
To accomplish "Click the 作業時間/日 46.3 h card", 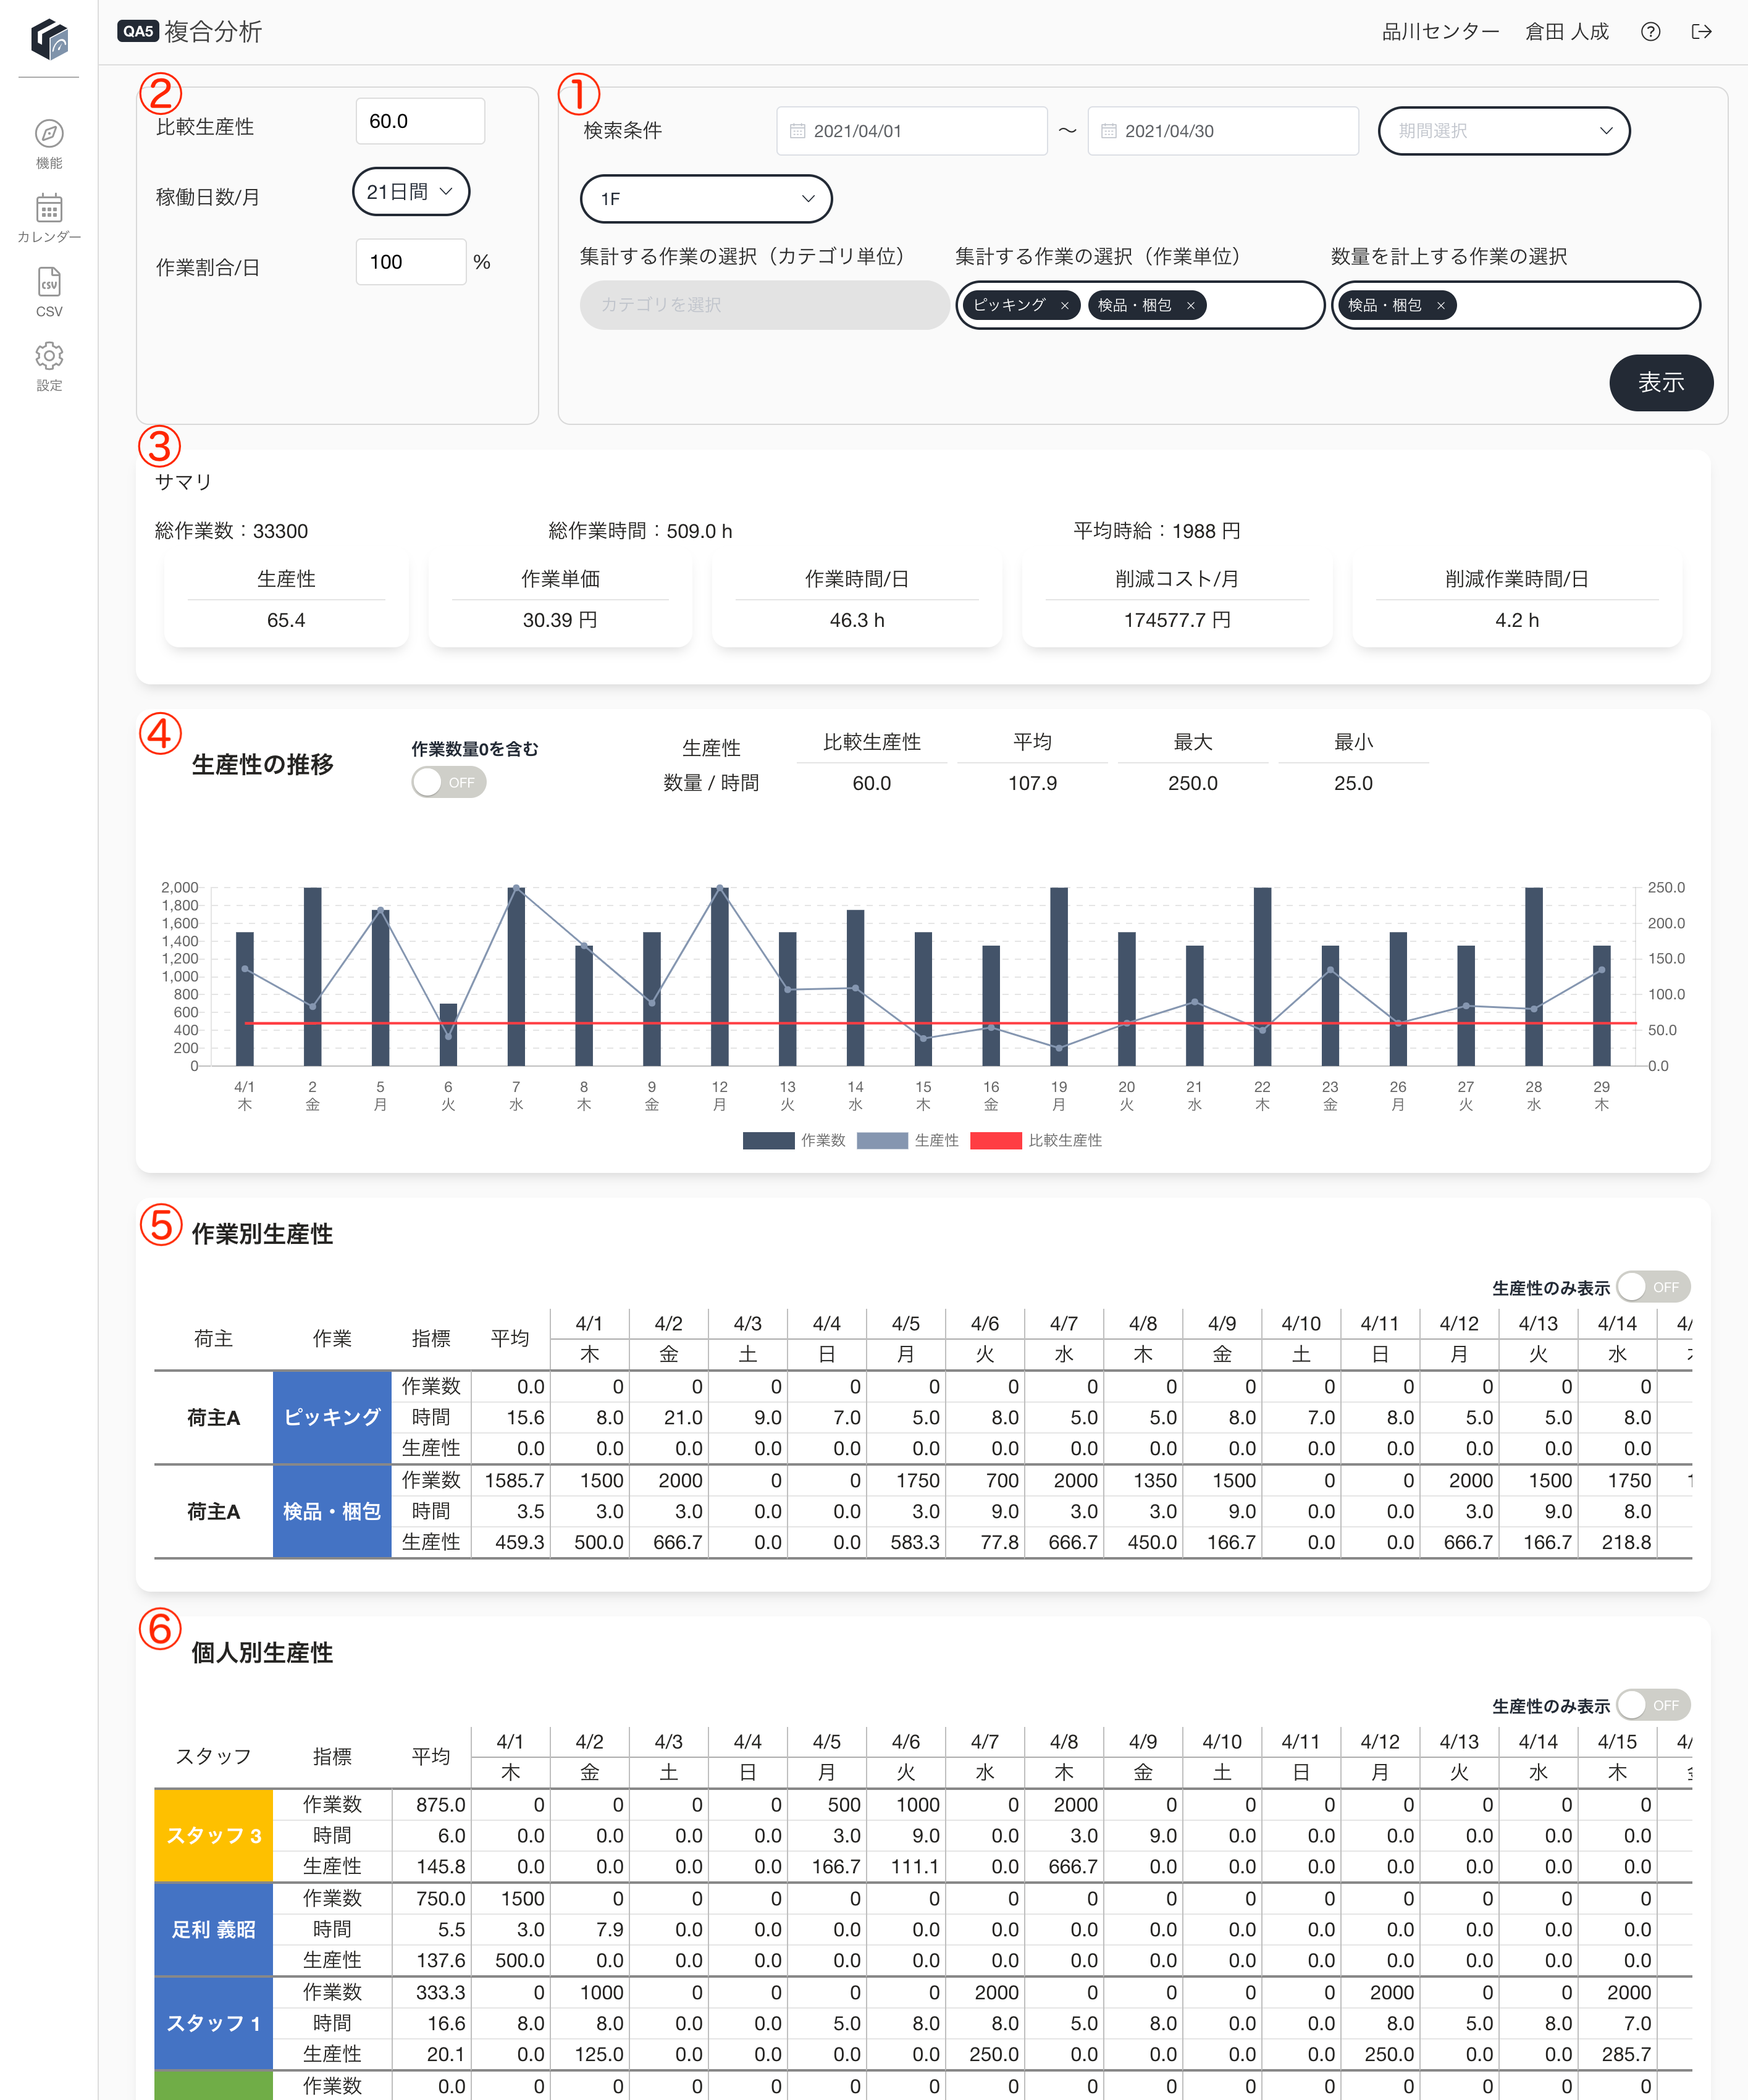I will click(x=857, y=600).
